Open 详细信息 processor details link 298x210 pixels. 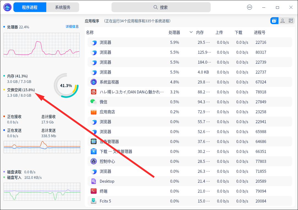pyautogui.click(x=72, y=26)
